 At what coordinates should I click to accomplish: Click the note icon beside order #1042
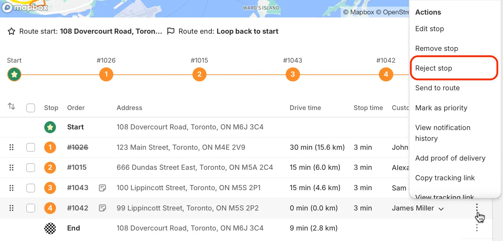(102, 208)
